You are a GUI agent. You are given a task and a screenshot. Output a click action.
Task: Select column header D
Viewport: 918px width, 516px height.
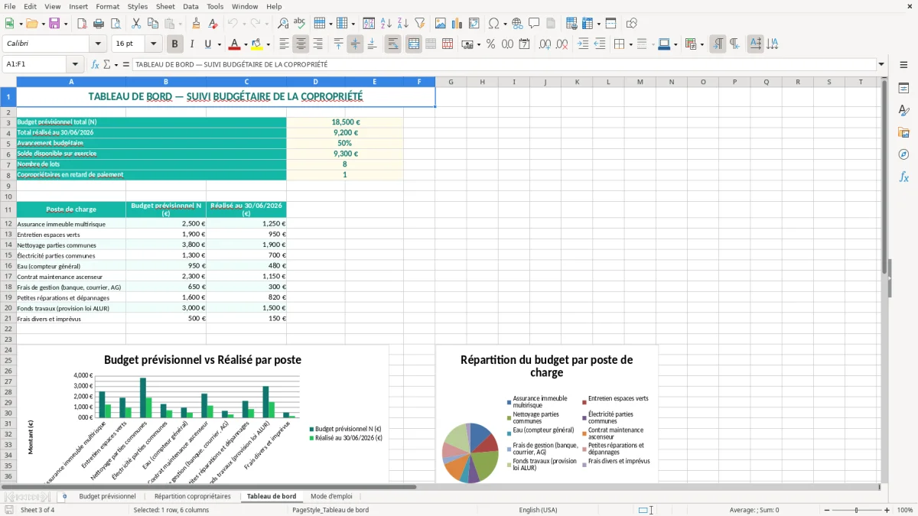[x=315, y=82]
